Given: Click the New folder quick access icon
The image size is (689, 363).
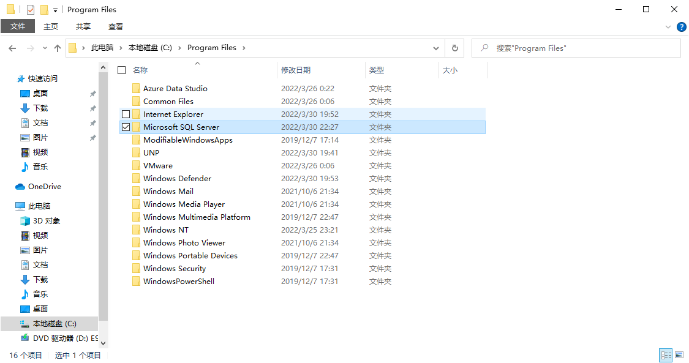Looking at the screenshot, I should click(44, 9).
